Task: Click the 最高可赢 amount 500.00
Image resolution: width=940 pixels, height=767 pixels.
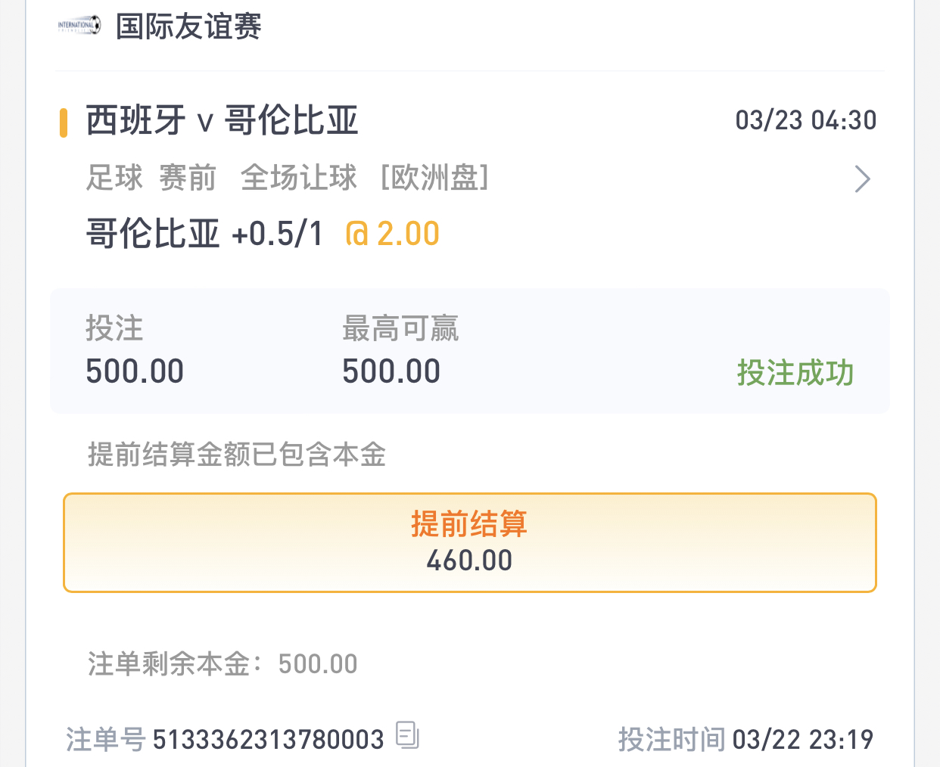Action: pyautogui.click(x=391, y=371)
